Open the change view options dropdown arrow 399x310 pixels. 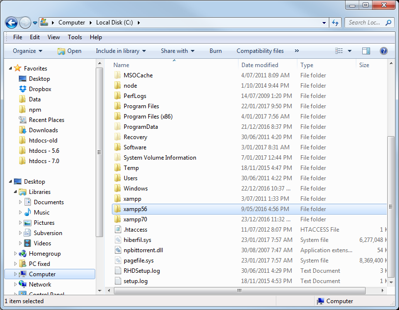349,51
